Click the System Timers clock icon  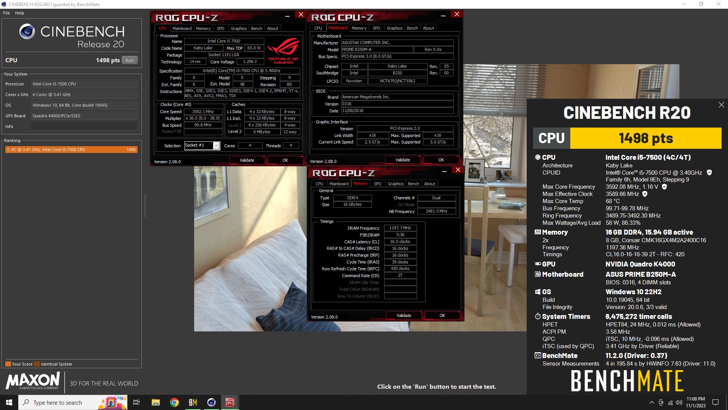click(538, 316)
